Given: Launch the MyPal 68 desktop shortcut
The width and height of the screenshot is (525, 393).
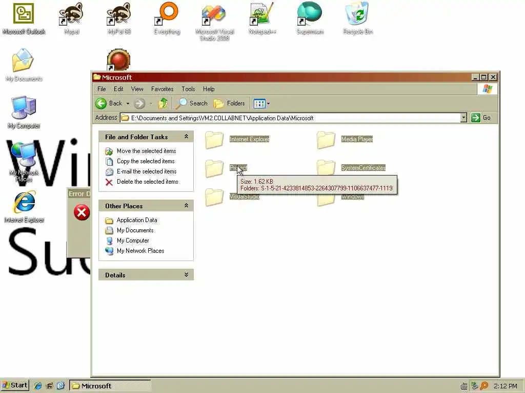Looking at the screenshot, I should pos(119,18).
